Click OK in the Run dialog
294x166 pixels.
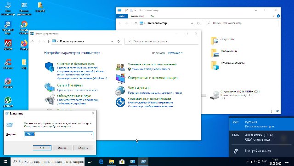tap(42, 148)
